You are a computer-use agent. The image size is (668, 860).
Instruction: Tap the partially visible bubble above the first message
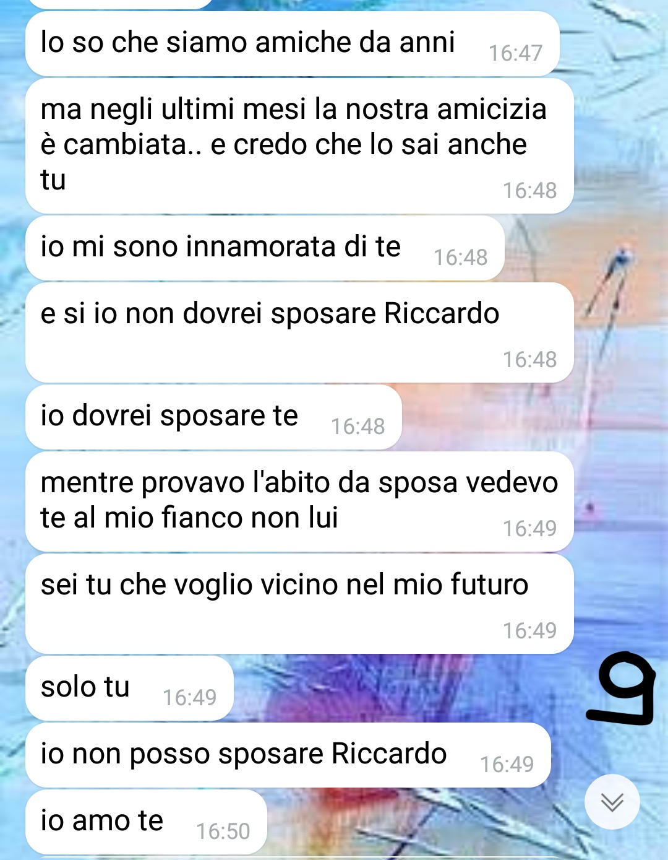(x=121, y=4)
